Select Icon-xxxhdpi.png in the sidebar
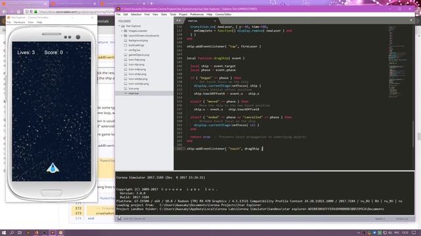 pyautogui.click(x=139, y=84)
